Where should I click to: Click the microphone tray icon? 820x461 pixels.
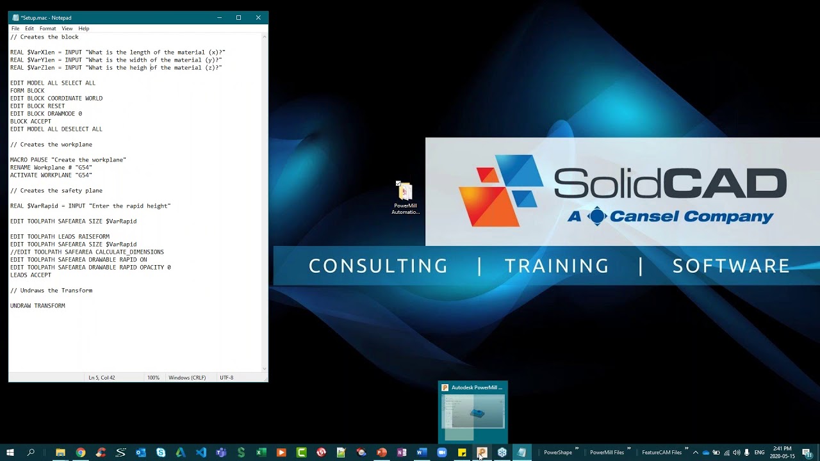tap(747, 452)
